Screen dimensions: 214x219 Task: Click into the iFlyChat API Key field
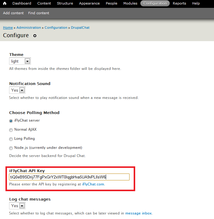point(69,177)
